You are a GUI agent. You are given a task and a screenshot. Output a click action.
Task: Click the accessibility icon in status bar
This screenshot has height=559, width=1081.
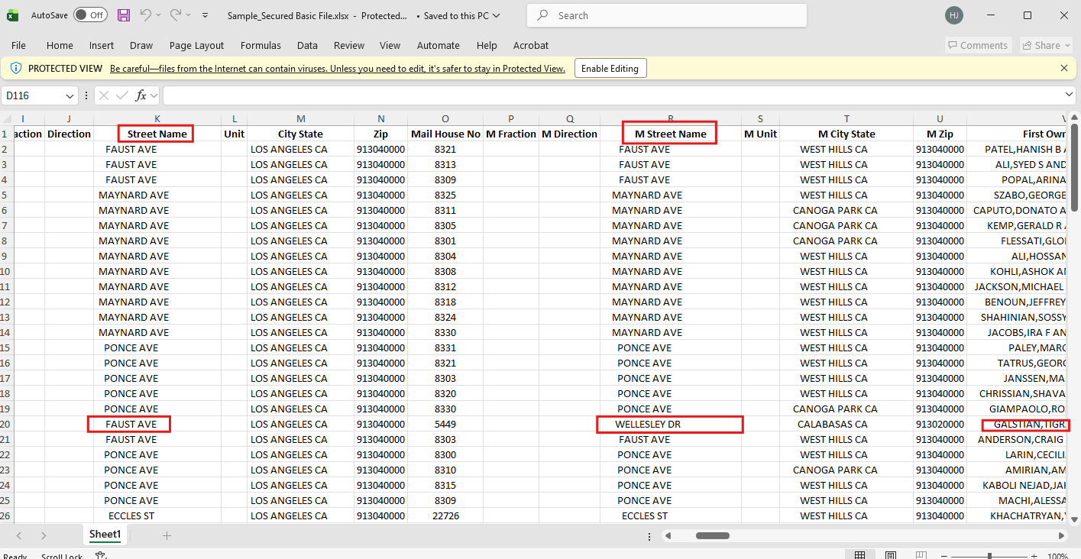tap(100, 555)
